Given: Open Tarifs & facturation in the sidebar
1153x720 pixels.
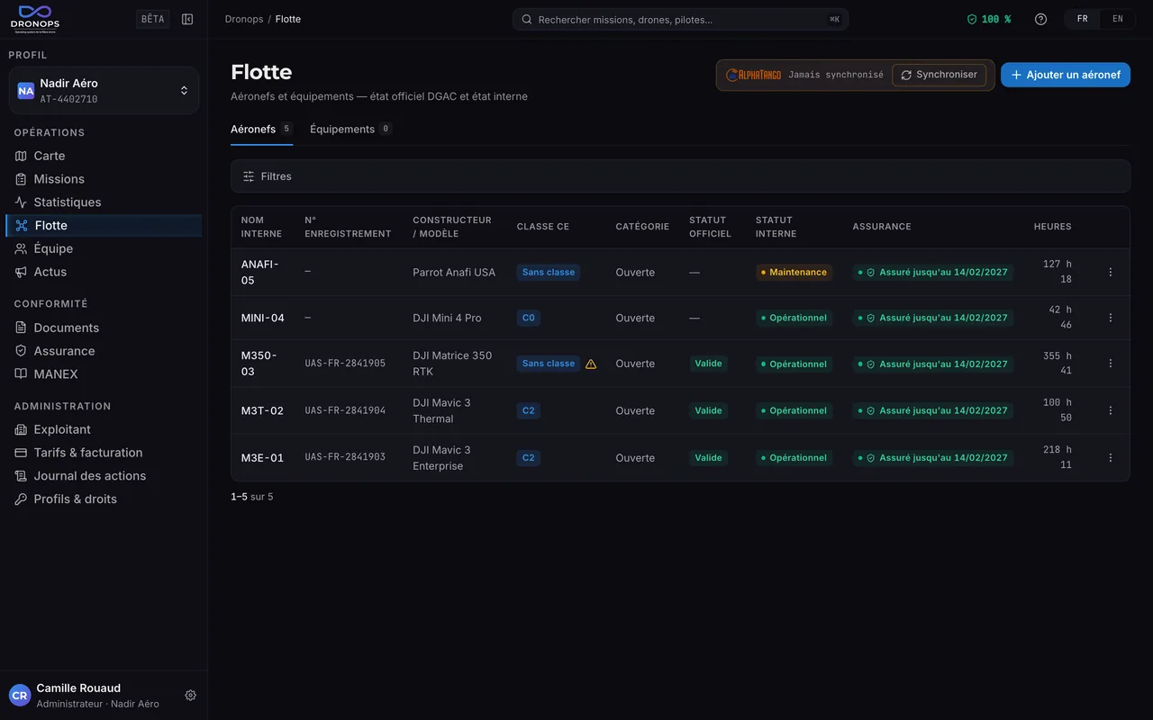Looking at the screenshot, I should (x=104, y=453).
